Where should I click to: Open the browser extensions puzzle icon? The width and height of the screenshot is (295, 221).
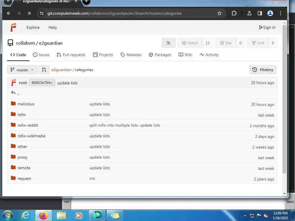(x=234, y=13)
